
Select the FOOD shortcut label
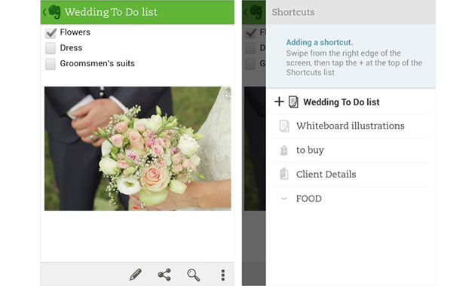coord(309,199)
